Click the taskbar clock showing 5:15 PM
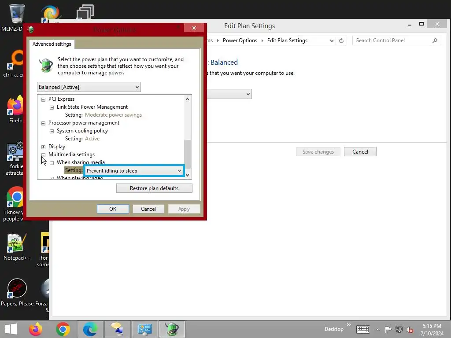 tap(432, 330)
